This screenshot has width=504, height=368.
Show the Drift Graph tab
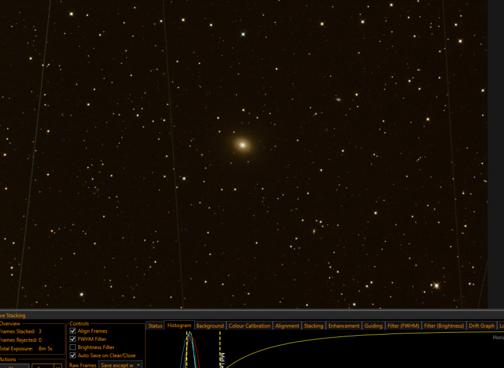[x=481, y=326]
